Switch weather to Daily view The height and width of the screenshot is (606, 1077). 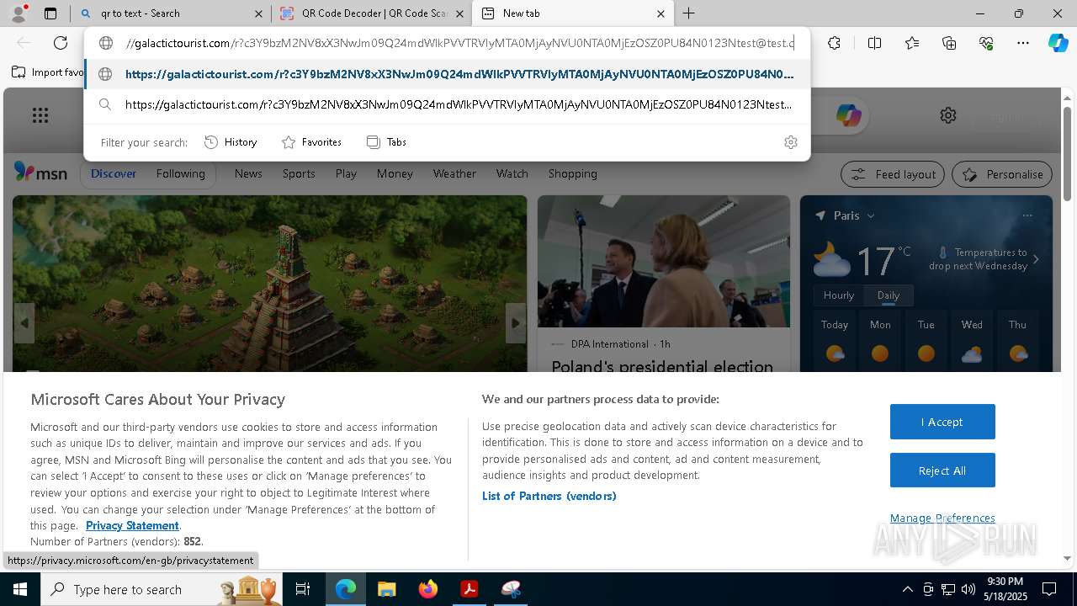tap(889, 295)
